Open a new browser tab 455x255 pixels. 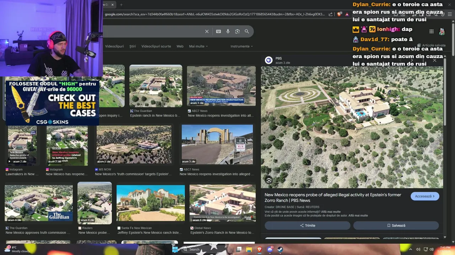pos(121,5)
